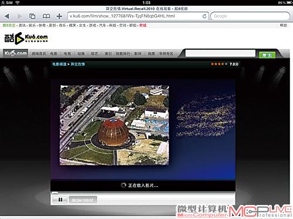The width and height of the screenshot is (293, 219).
Task: Reload the page with refresh icon
Action: point(205,16)
